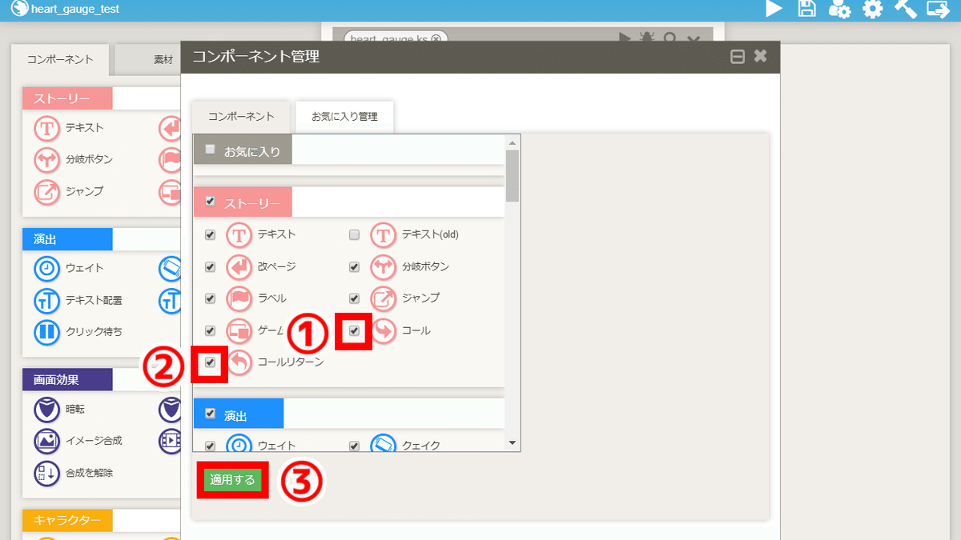
Task: Toggle the 演出 group checkbox in the dialog
Action: (x=211, y=414)
